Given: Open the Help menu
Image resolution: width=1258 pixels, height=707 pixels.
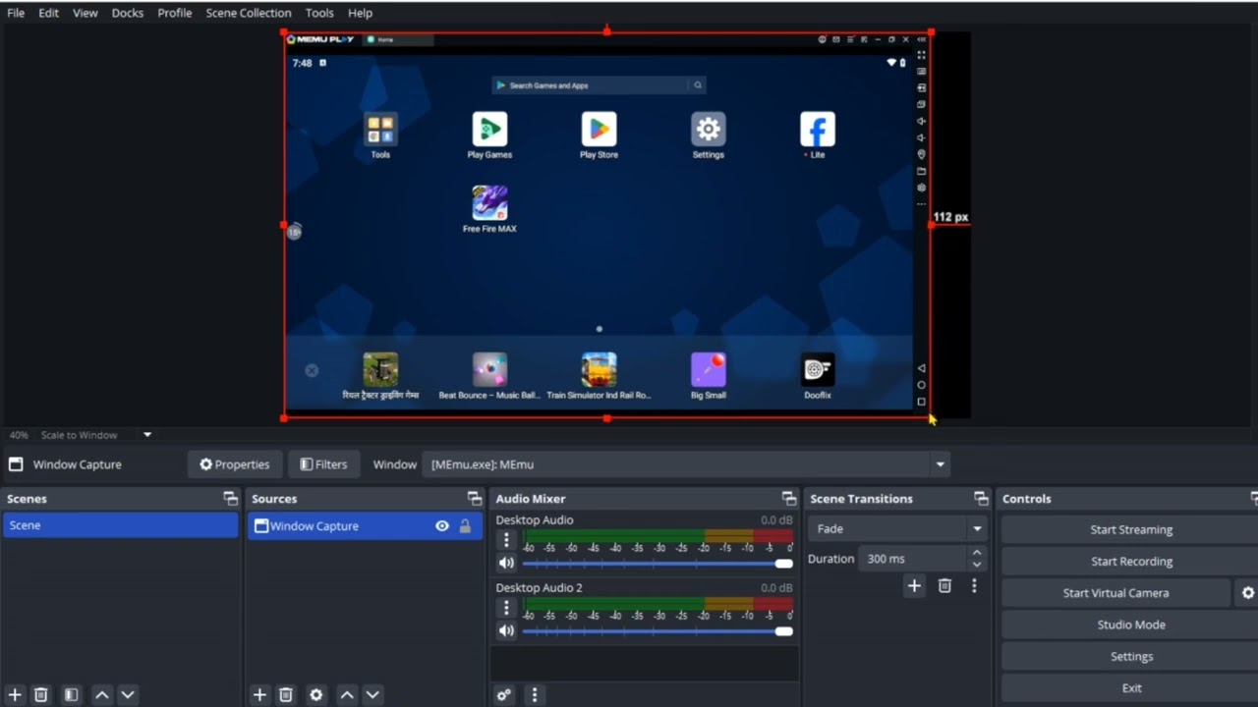Looking at the screenshot, I should pyautogui.click(x=360, y=13).
